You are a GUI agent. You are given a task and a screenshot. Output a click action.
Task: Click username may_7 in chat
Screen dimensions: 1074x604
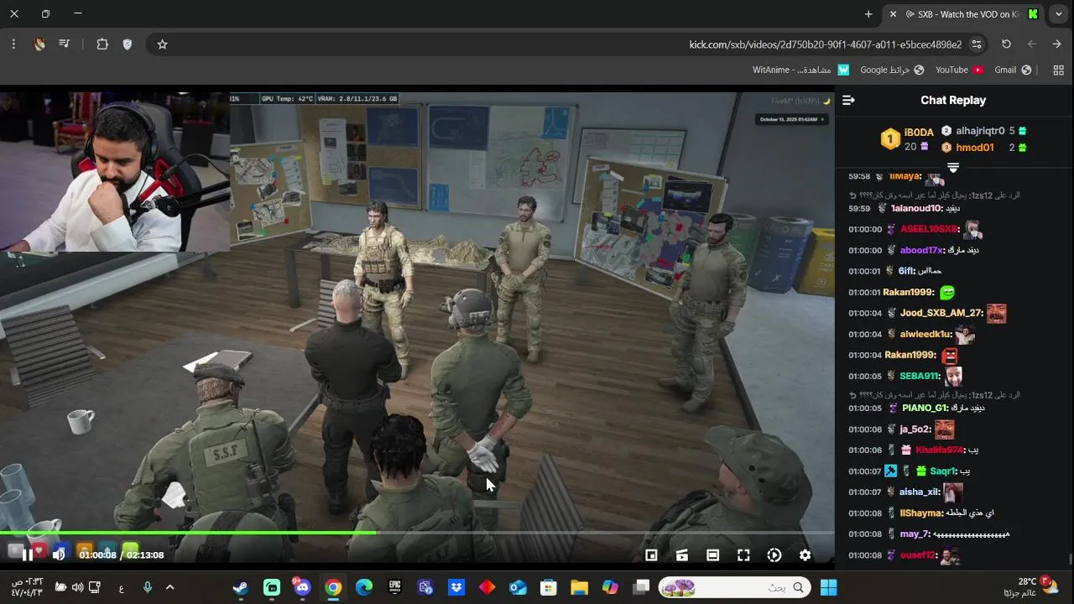[915, 534]
